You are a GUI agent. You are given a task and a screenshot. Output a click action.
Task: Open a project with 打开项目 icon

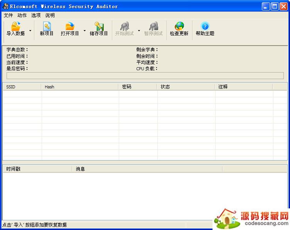[x=70, y=27]
